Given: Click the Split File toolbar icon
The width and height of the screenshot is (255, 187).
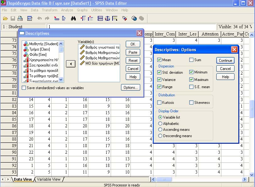Looking at the screenshot, I should (100, 19).
